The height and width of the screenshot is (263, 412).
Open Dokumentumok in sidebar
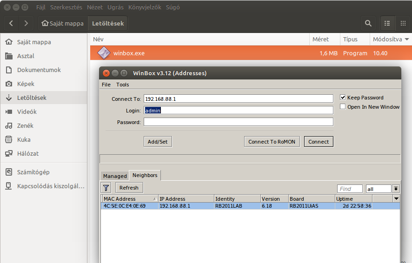click(44, 70)
